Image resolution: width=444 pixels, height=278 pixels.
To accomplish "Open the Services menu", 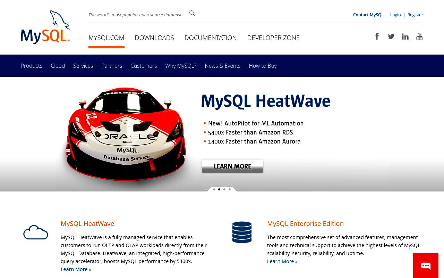I will click(x=83, y=66).
